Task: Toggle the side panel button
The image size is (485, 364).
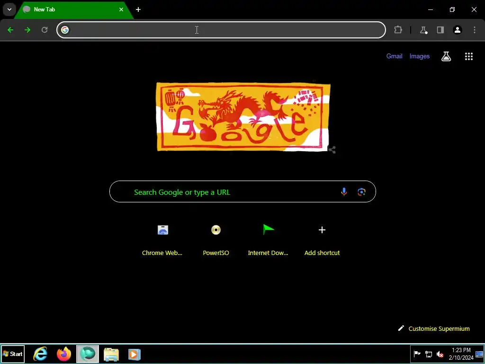Action: [440, 30]
